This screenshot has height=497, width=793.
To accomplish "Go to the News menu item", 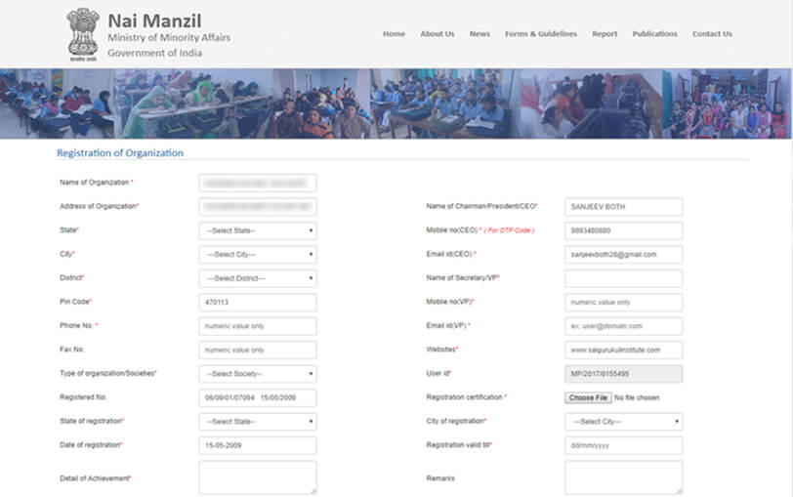I will click(x=480, y=34).
